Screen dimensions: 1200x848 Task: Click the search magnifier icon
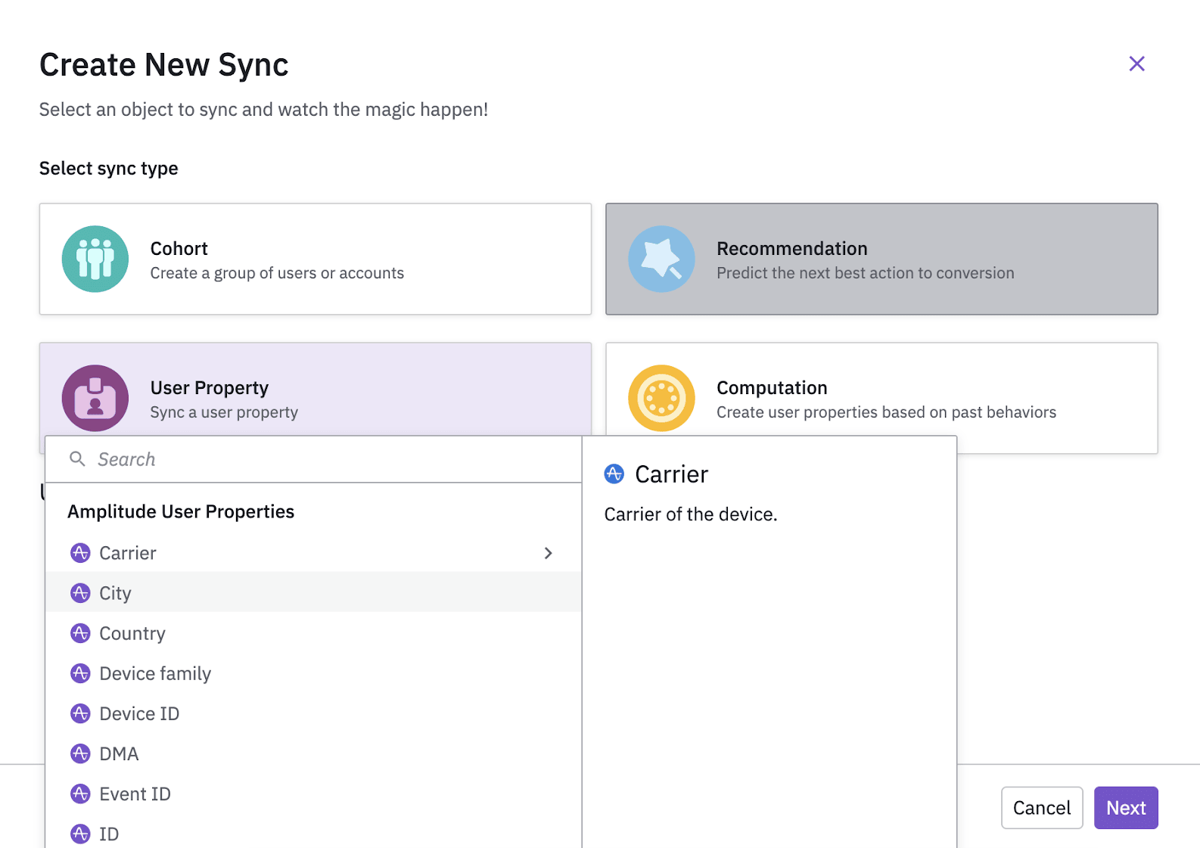coord(77,459)
